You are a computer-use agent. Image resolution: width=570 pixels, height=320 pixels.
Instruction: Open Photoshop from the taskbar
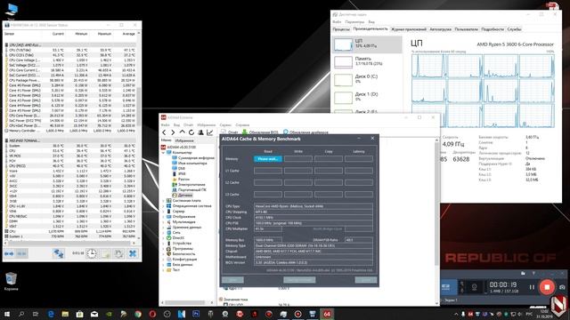pyautogui.click(x=196, y=314)
